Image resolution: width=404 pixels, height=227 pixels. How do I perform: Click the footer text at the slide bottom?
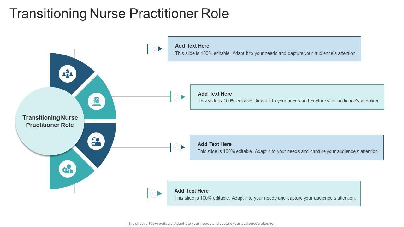click(201, 224)
